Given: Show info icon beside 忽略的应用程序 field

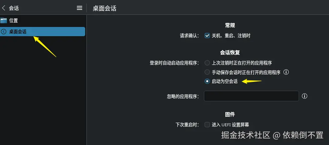Looking at the screenshot, I should pyautogui.click(x=305, y=96).
